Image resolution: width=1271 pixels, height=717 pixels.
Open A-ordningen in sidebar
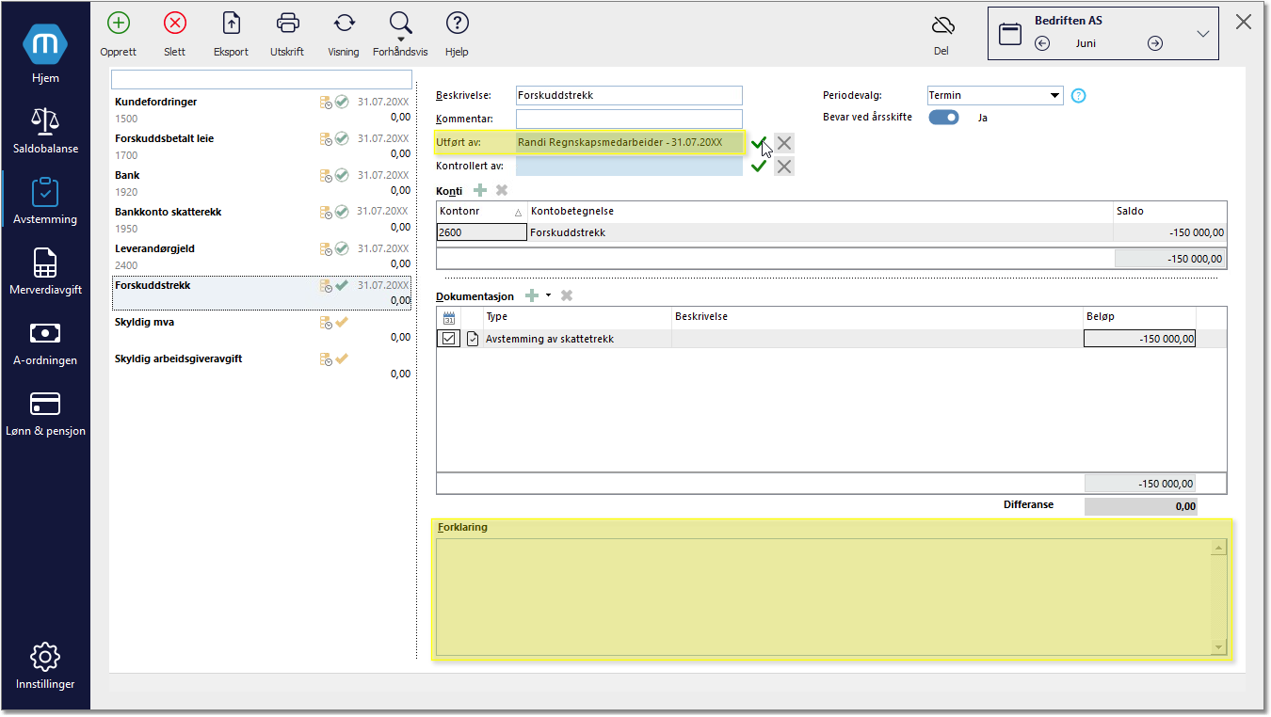(45, 343)
